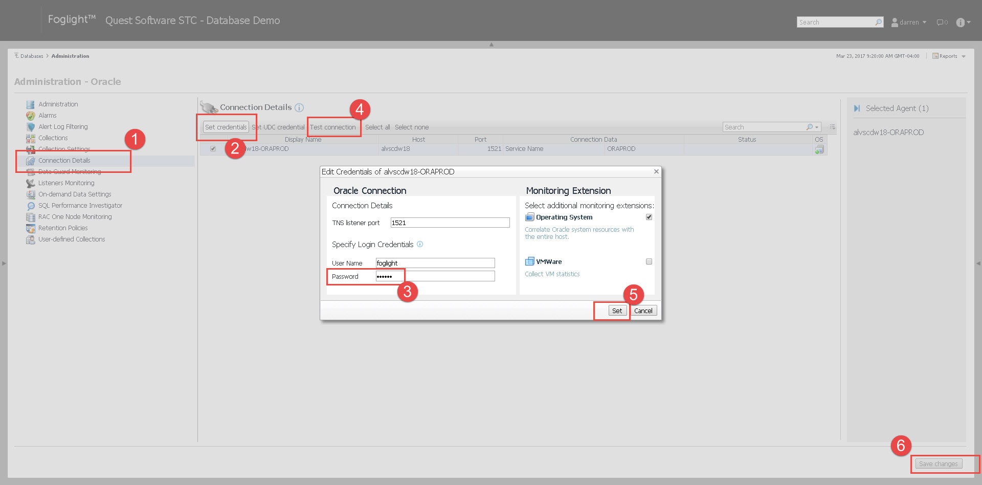The width and height of the screenshot is (982, 485).
Task: Click the Set button in dialog
Action: click(x=617, y=311)
